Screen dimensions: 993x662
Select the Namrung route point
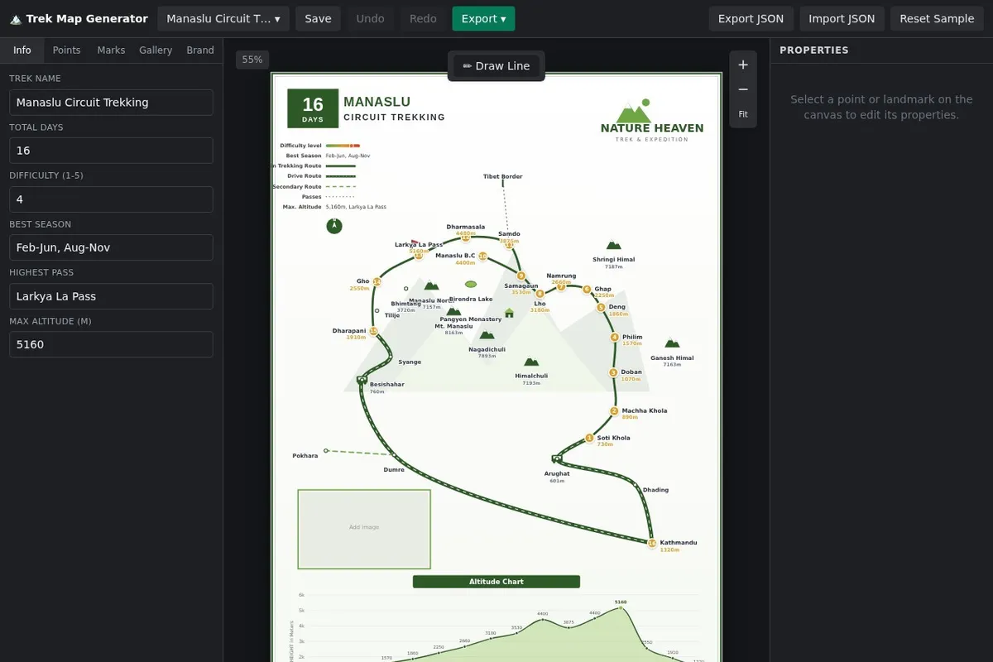click(x=561, y=286)
